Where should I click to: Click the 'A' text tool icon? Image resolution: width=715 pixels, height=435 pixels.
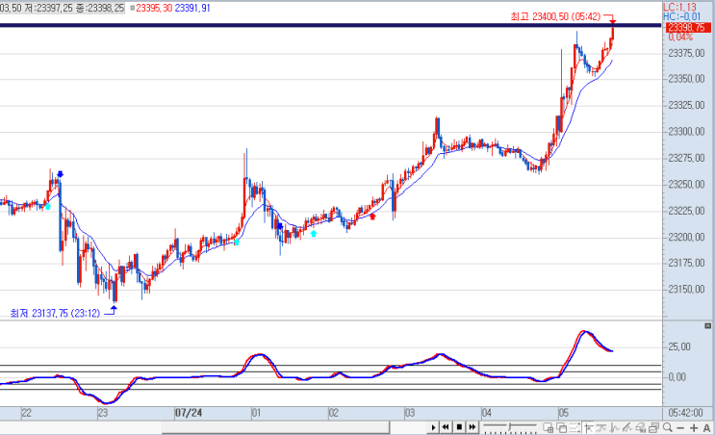point(706,427)
